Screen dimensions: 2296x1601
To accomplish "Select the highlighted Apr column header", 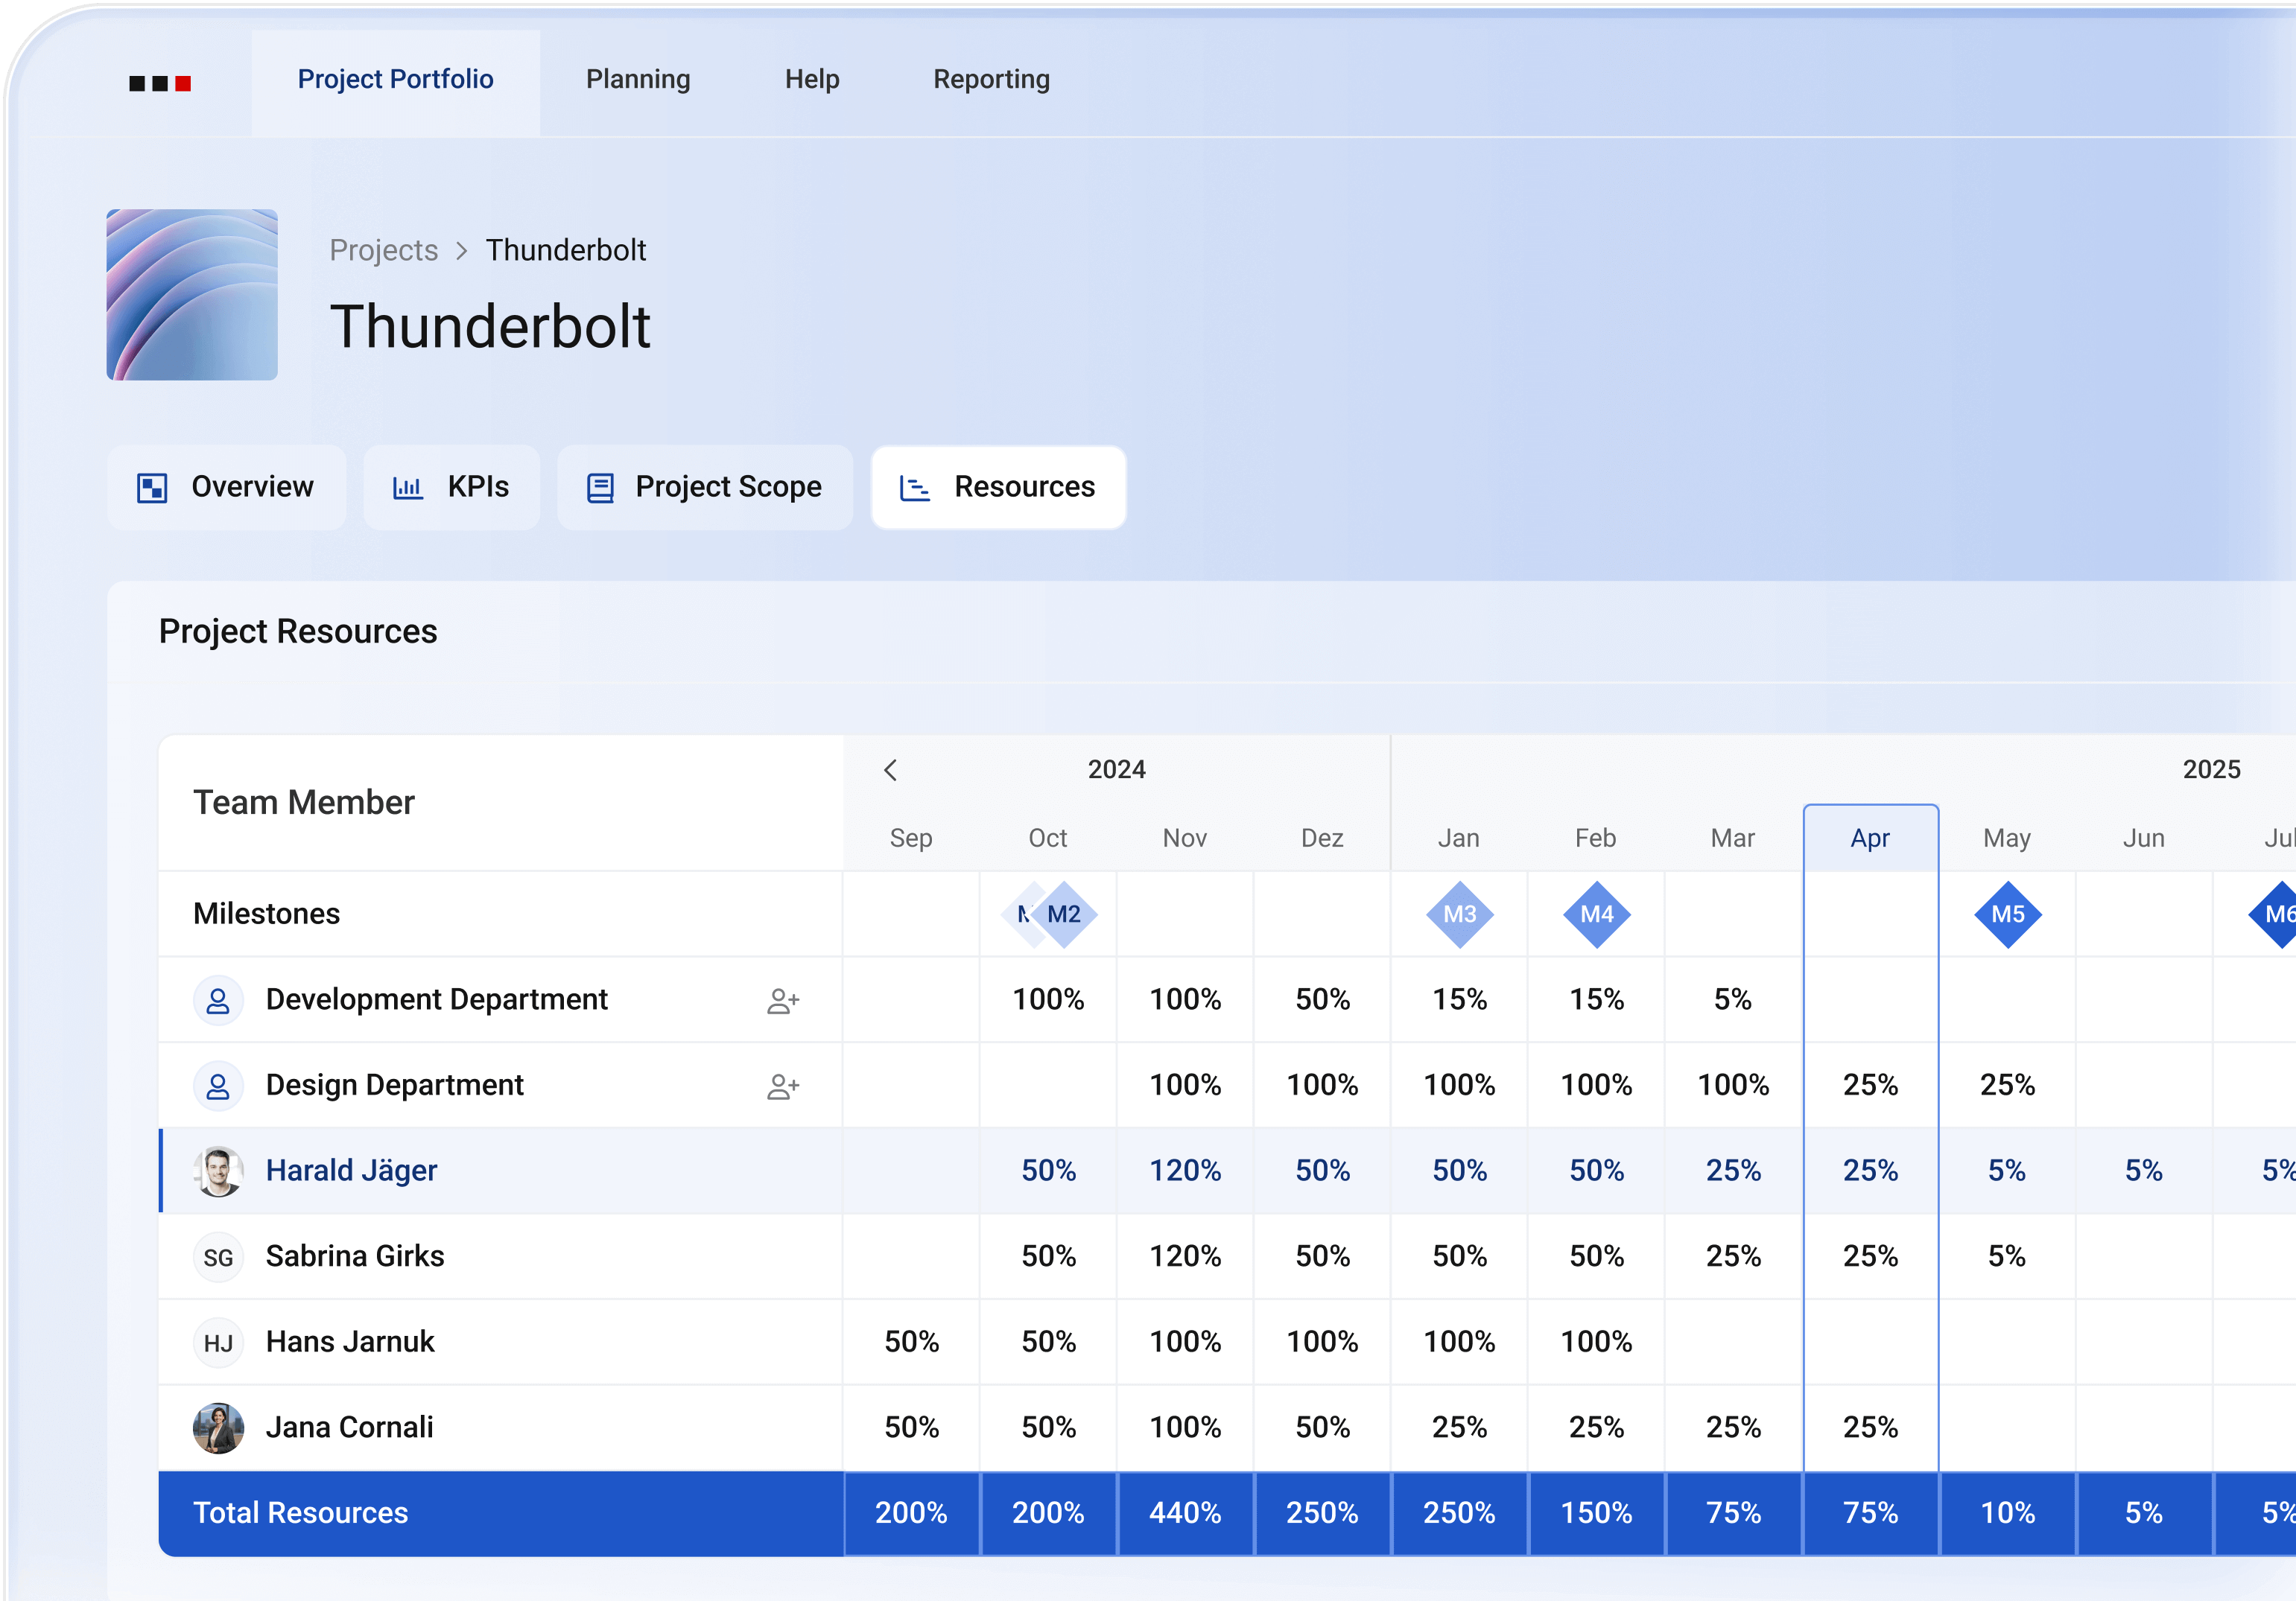I will click(1870, 838).
